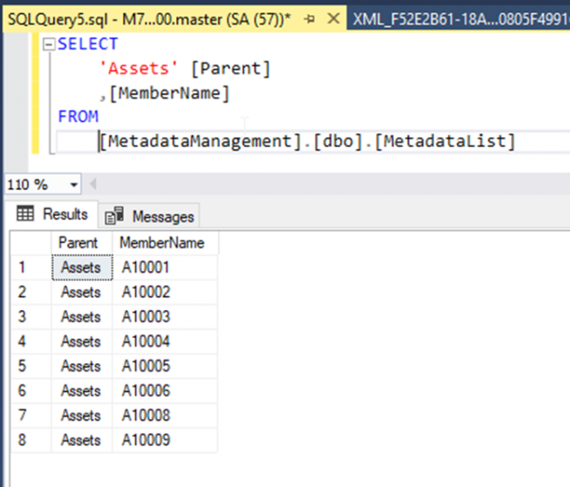Click the Parent column header
570x487 pixels.
click(78, 243)
